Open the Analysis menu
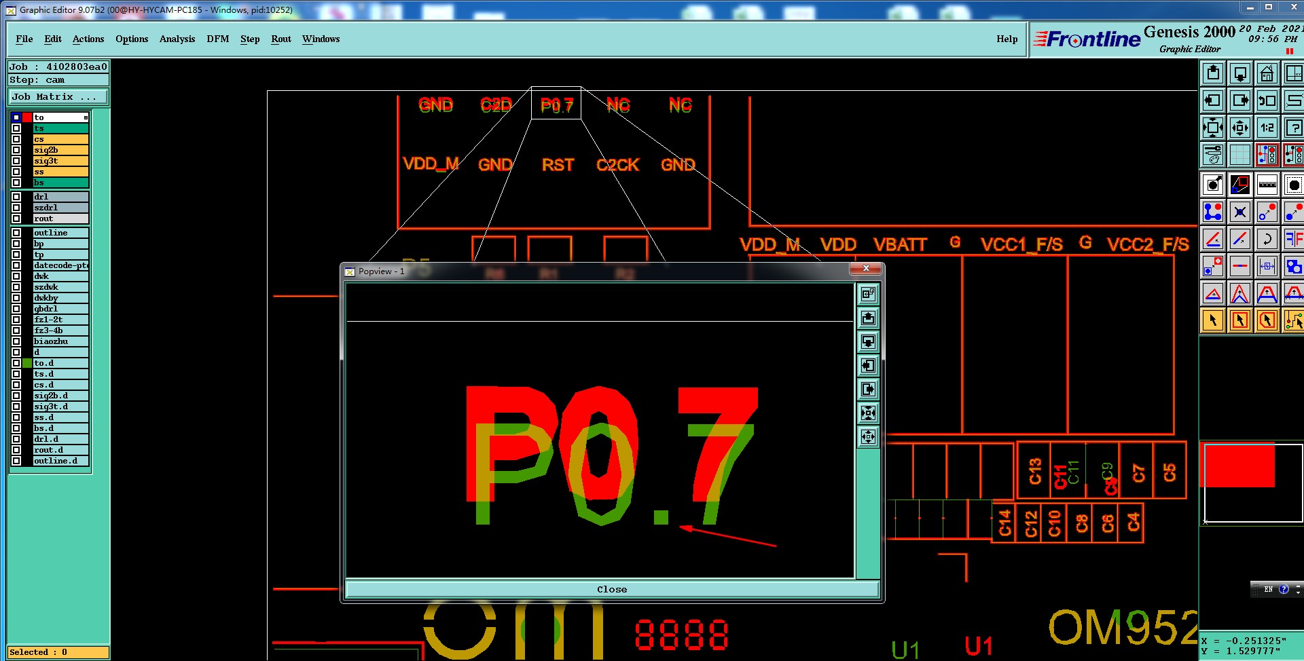The image size is (1304, 661). [177, 39]
